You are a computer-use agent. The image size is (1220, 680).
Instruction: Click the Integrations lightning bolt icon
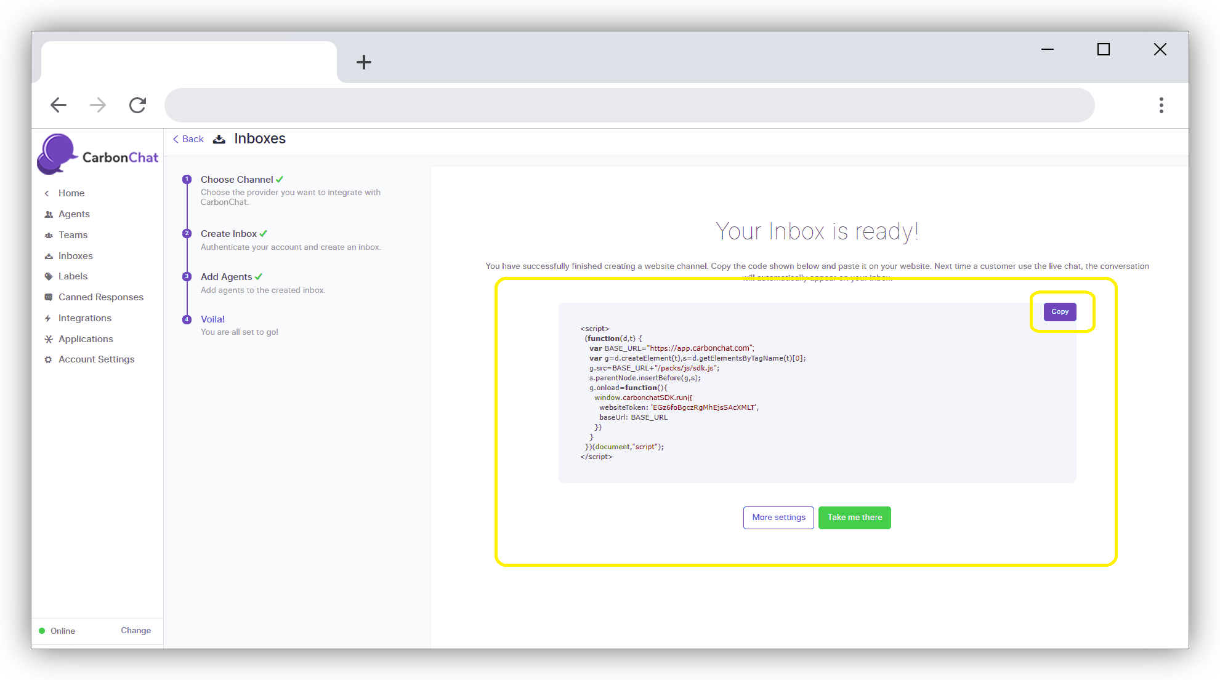[x=48, y=318]
